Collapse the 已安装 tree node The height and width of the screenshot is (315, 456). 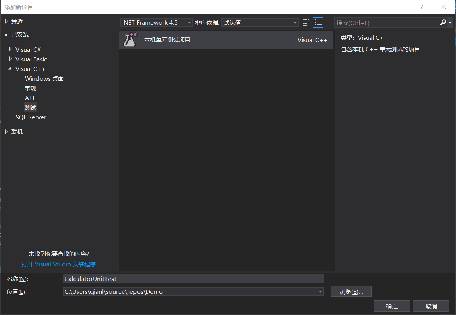point(6,34)
